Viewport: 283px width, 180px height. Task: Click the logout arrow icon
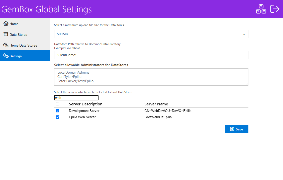coord(275,9)
